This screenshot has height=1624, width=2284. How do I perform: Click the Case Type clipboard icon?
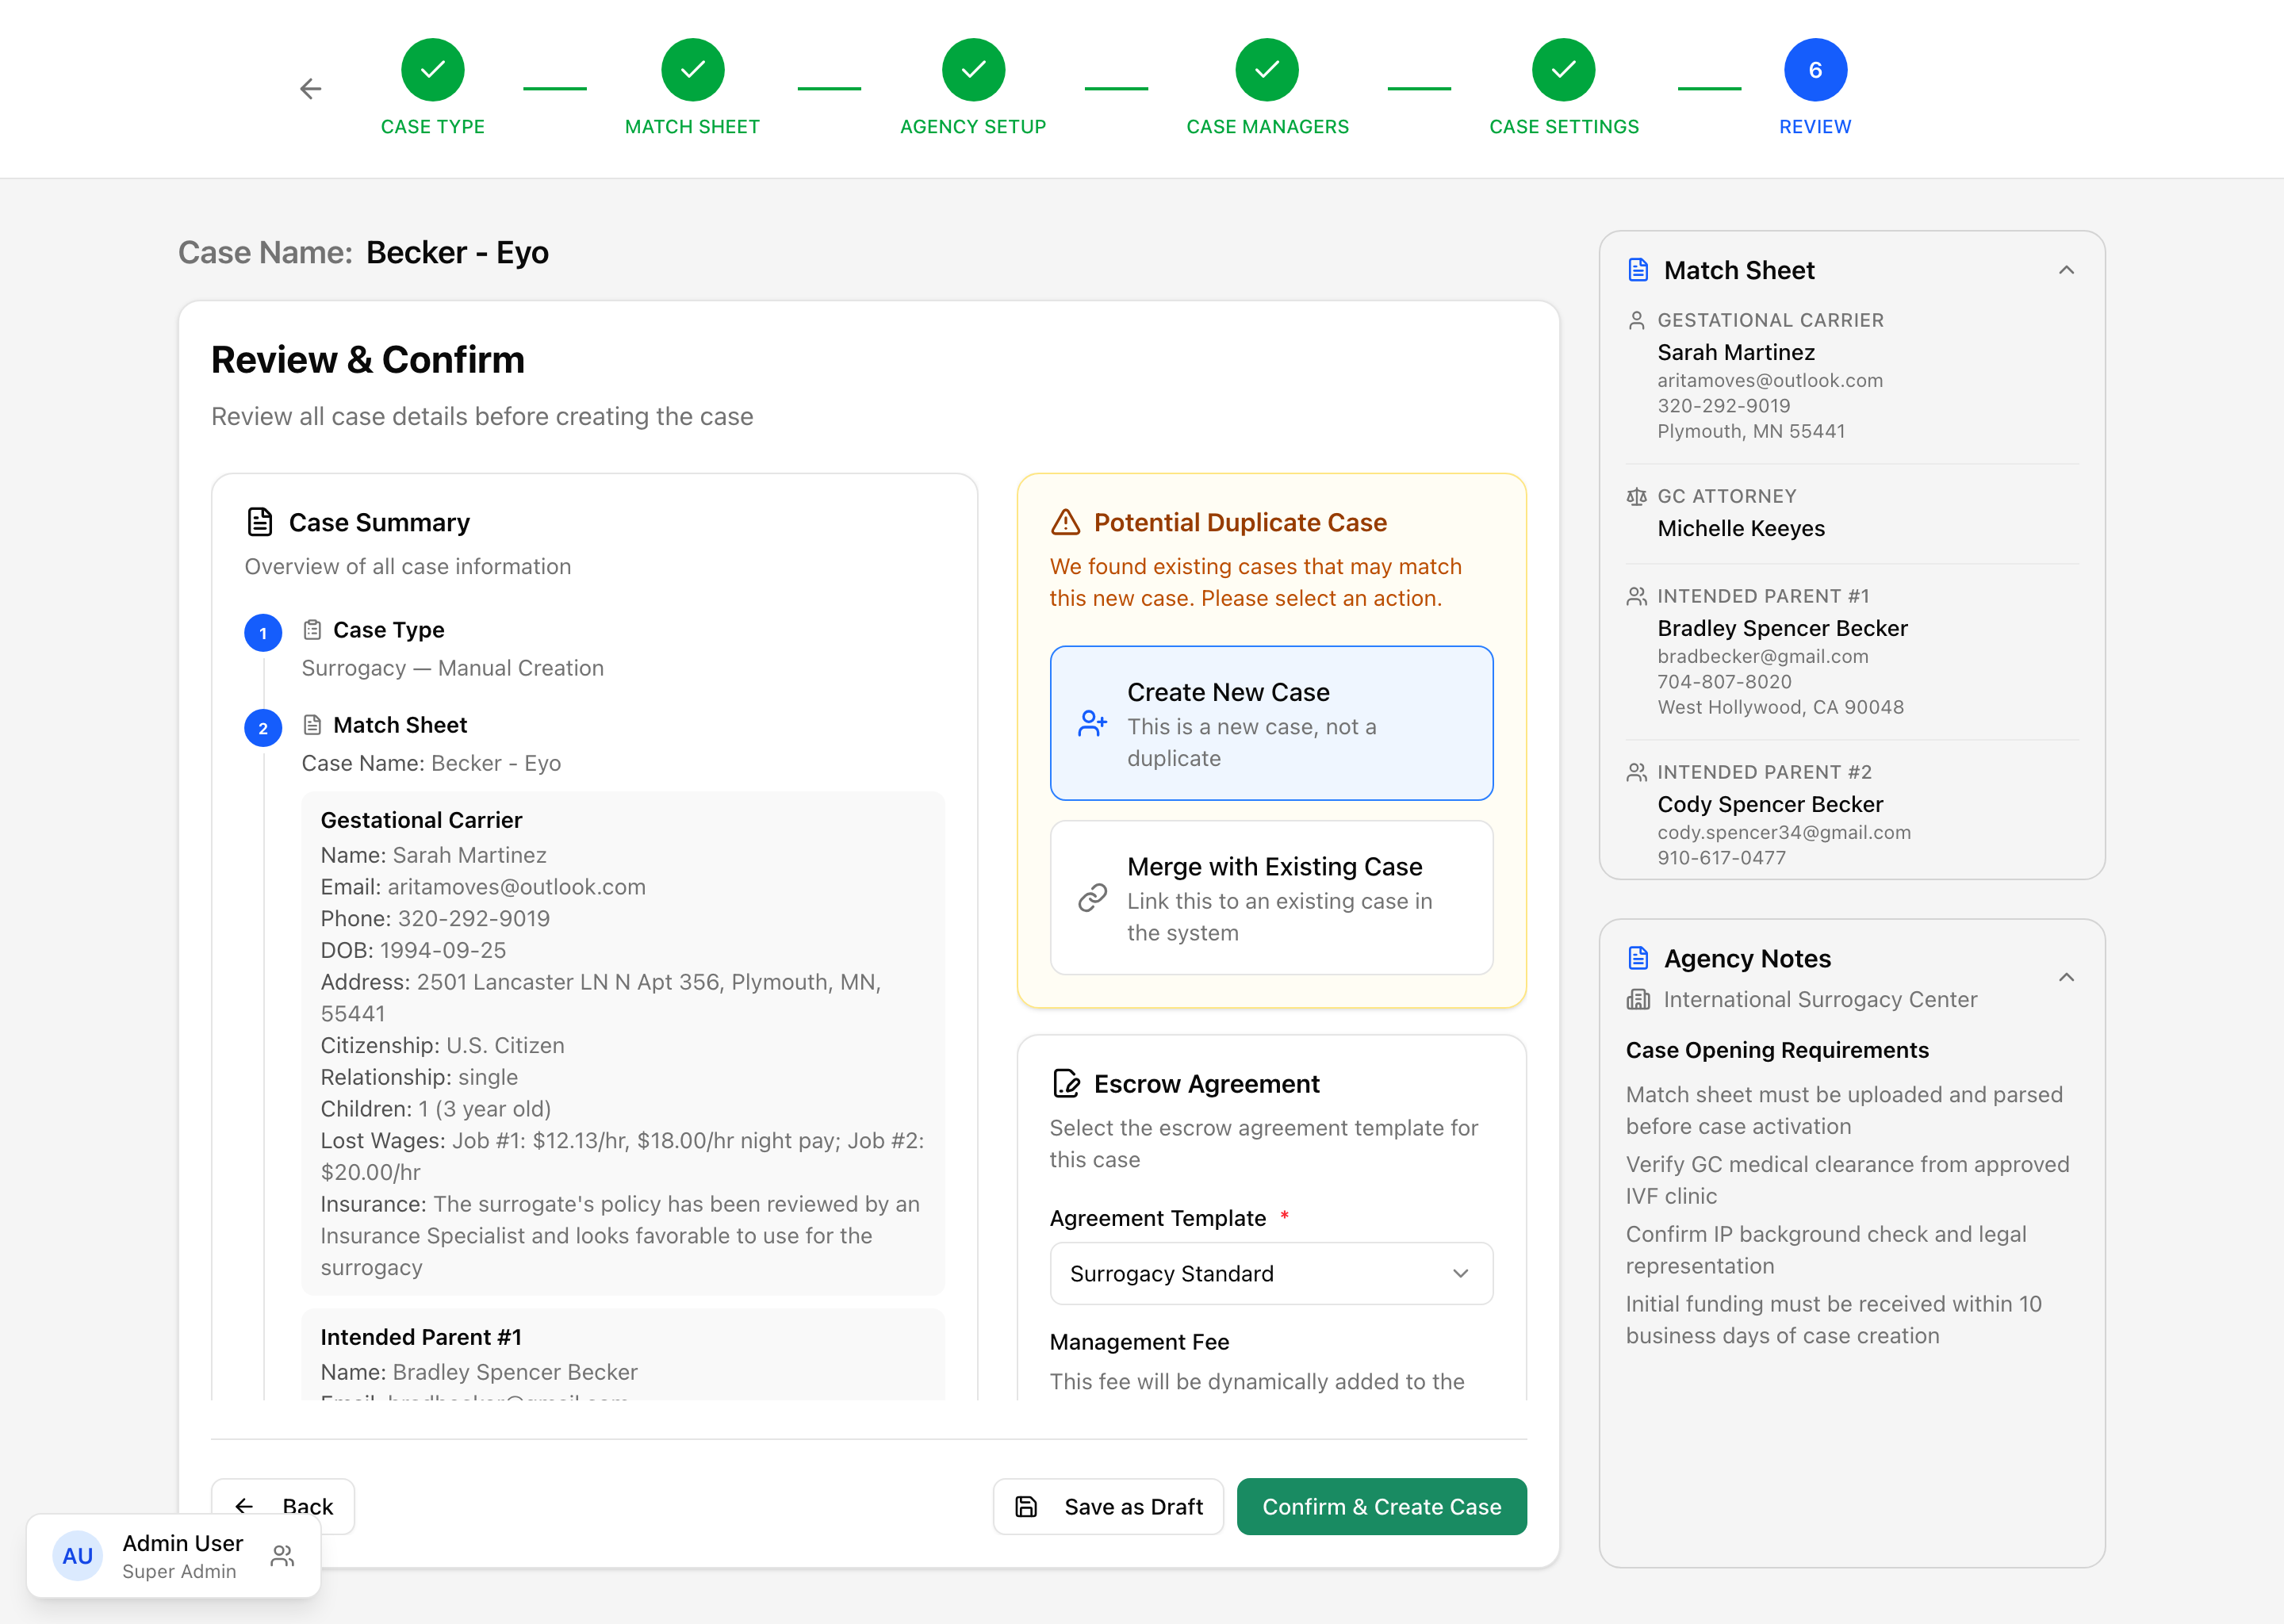pos(313,630)
